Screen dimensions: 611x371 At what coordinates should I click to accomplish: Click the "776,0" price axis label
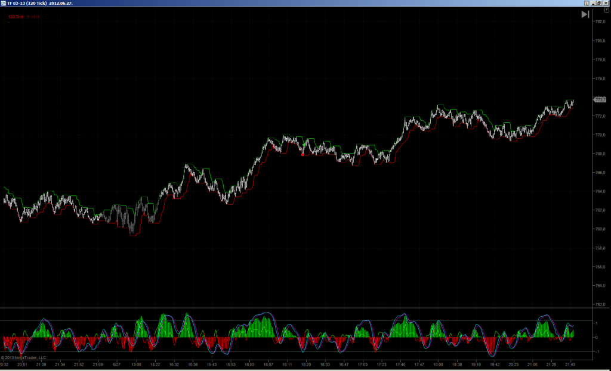tap(600, 79)
